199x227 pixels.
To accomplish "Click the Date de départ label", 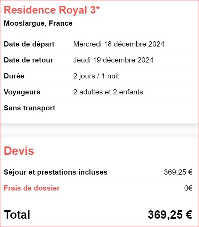I will (x=29, y=44).
